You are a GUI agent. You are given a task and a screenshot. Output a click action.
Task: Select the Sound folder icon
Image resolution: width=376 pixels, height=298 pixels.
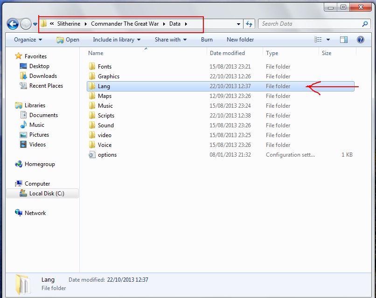click(x=92, y=125)
